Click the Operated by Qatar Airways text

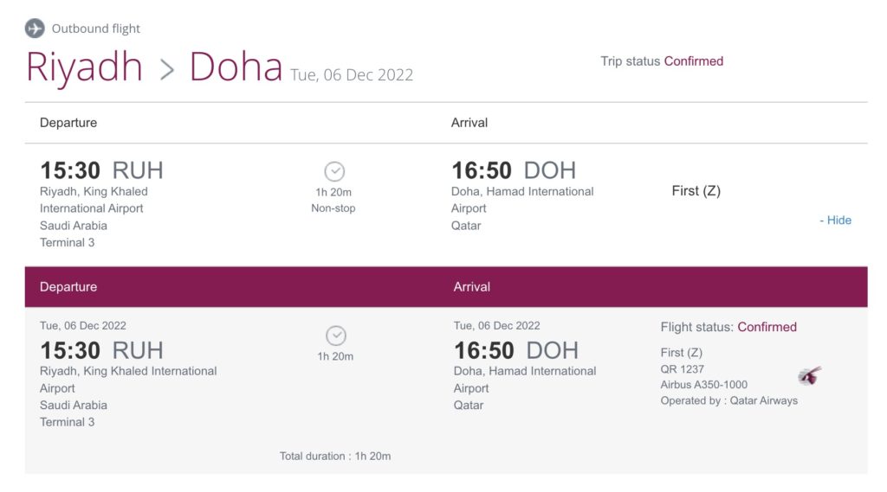coord(728,400)
